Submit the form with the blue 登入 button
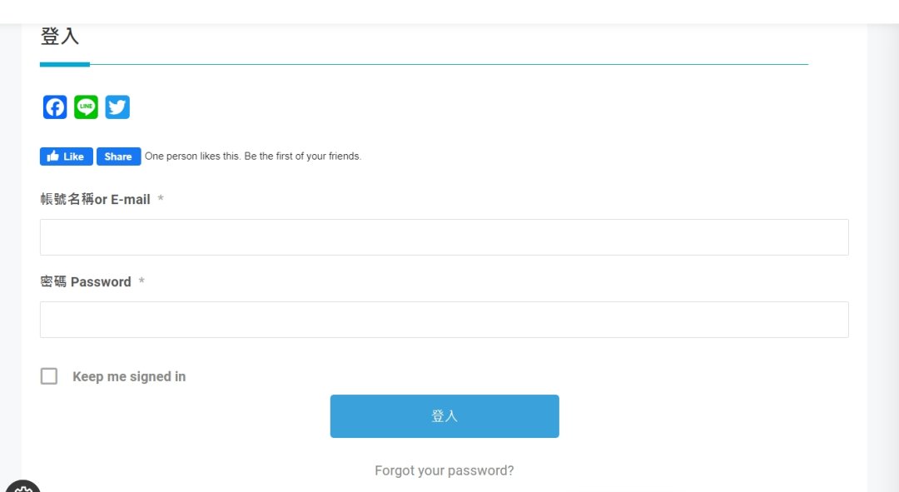This screenshot has width=899, height=492. point(445,416)
